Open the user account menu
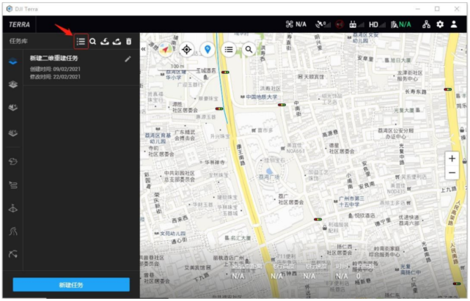Viewport: 470px width, 301px height. (x=455, y=24)
